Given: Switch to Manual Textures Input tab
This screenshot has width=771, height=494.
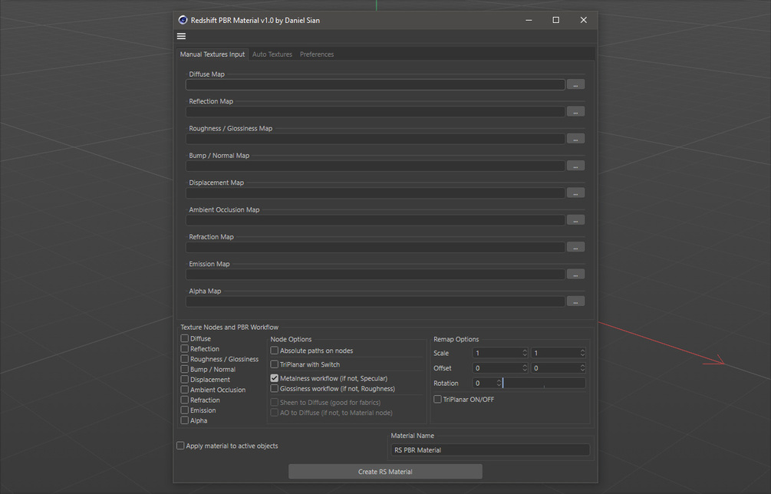Looking at the screenshot, I should pos(212,54).
